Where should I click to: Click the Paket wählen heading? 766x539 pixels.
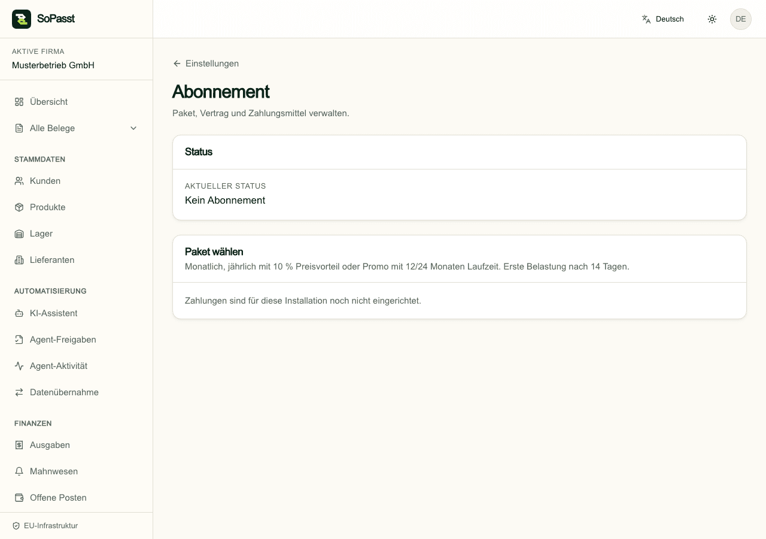(214, 252)
